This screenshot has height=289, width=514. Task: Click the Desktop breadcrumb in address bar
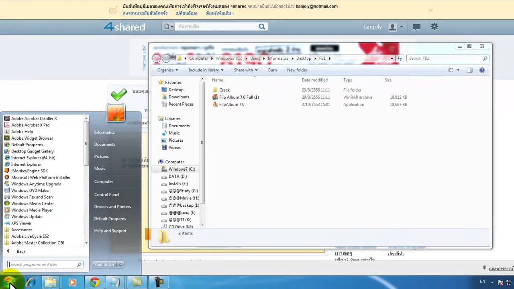pyautogui.click(x=304, y=58)
